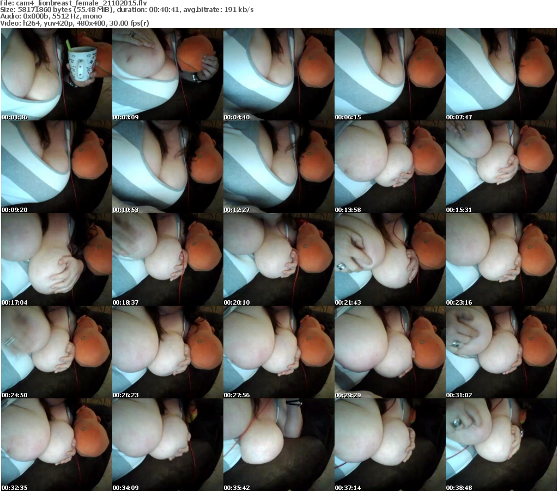This screenshot has height=491, width=558.
Task: Select the thumbnail stamped 00:10:53
Action: tap(168, 167)
